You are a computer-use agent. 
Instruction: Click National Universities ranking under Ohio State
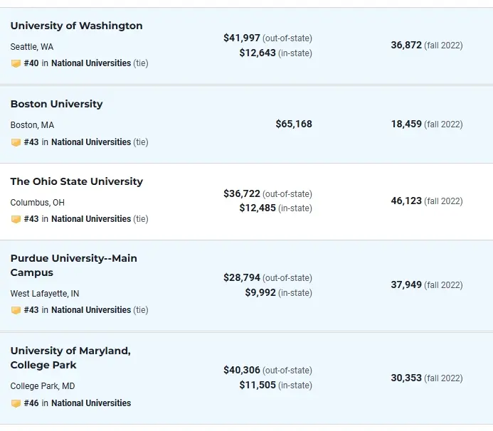[91, 219]
